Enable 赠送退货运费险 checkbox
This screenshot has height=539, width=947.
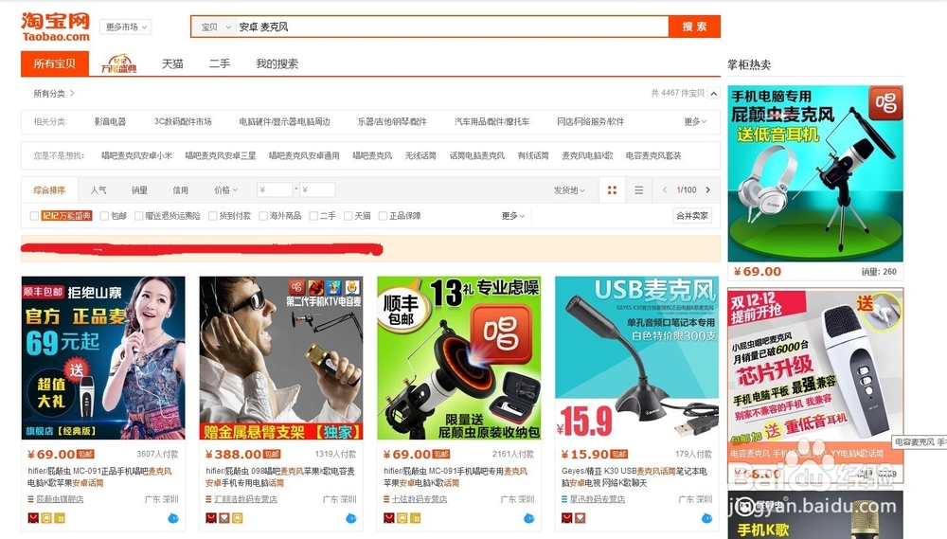pyautogui.click(x=139, y=216)
